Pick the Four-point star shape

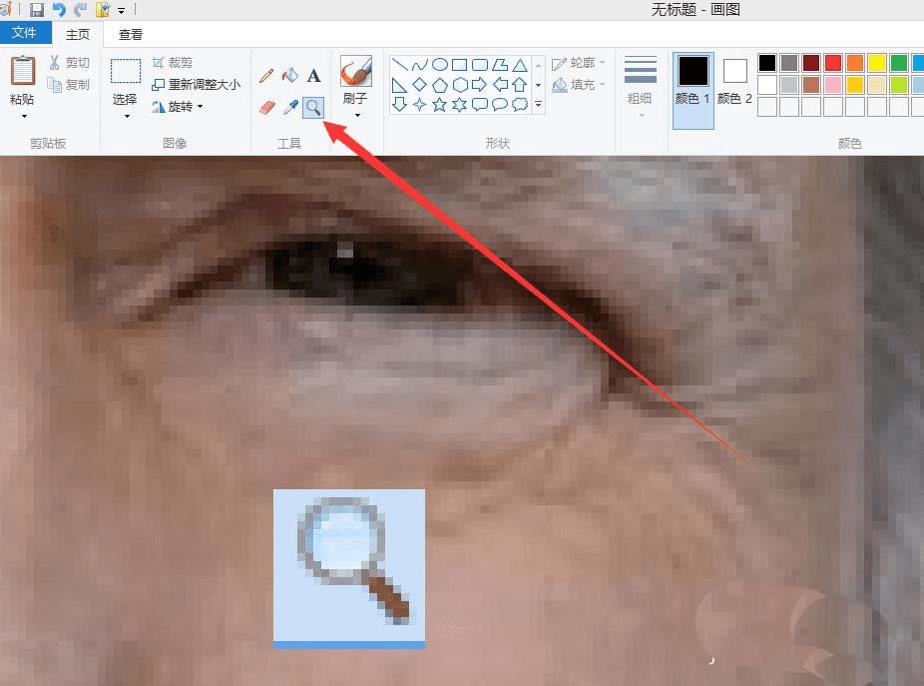coord(419,105)
